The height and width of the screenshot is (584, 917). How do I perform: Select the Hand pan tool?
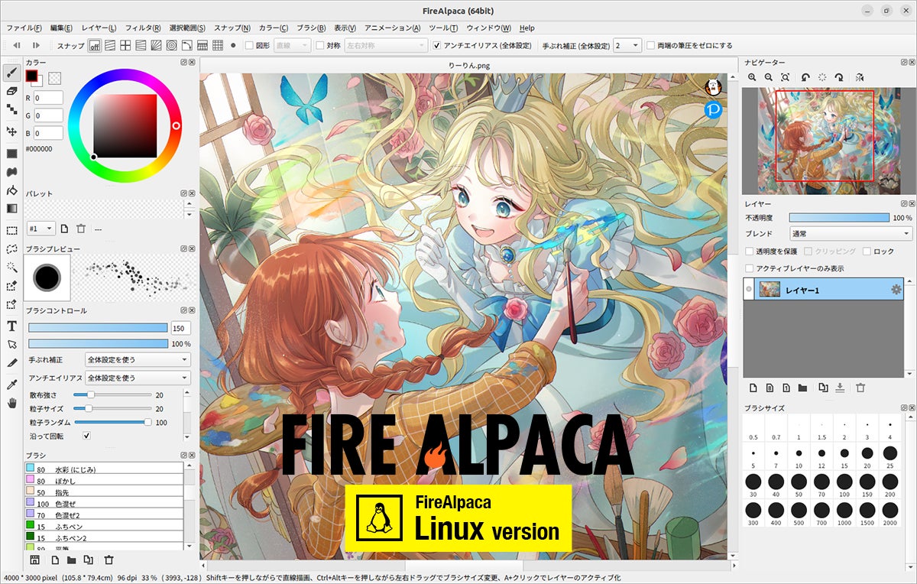11,403
